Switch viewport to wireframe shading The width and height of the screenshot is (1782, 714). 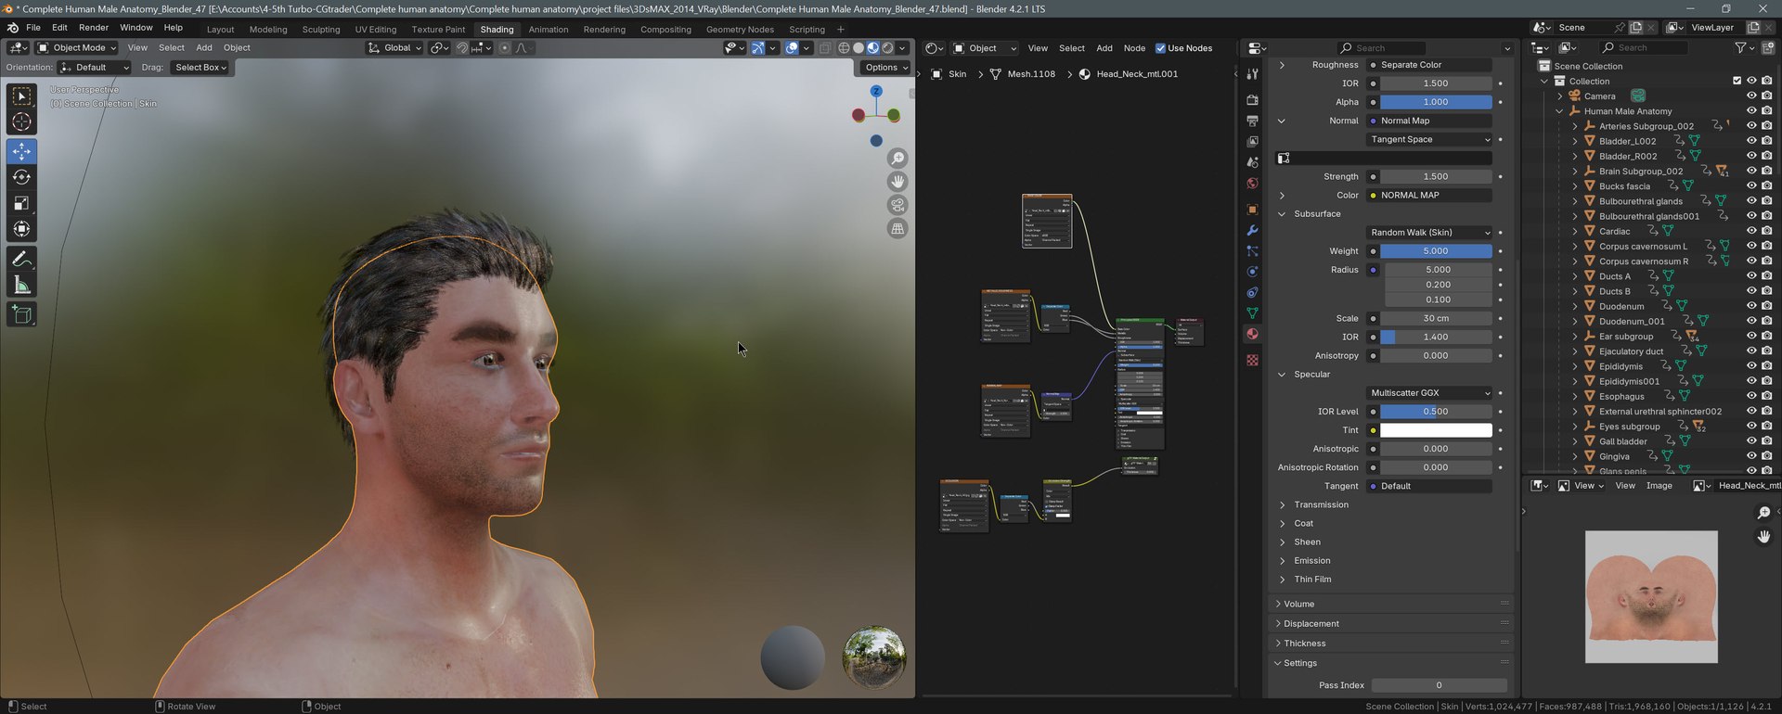[844, 48]
